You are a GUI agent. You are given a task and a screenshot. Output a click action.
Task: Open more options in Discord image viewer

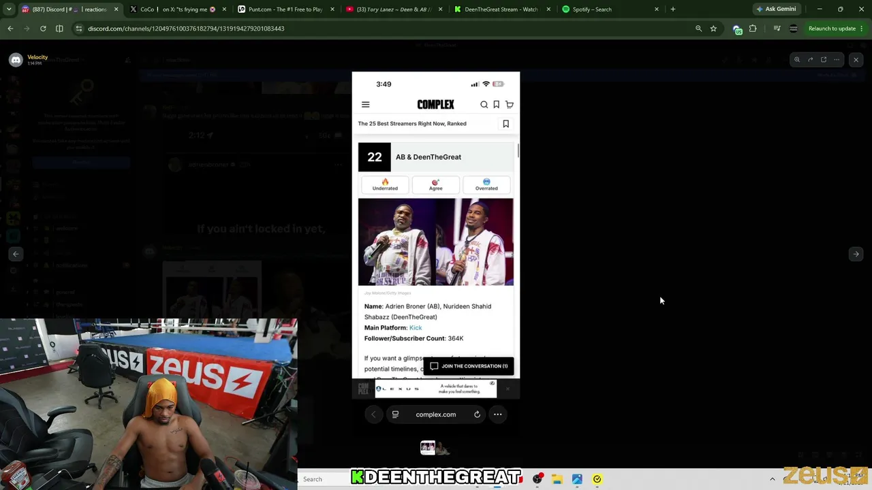[837, 60]
